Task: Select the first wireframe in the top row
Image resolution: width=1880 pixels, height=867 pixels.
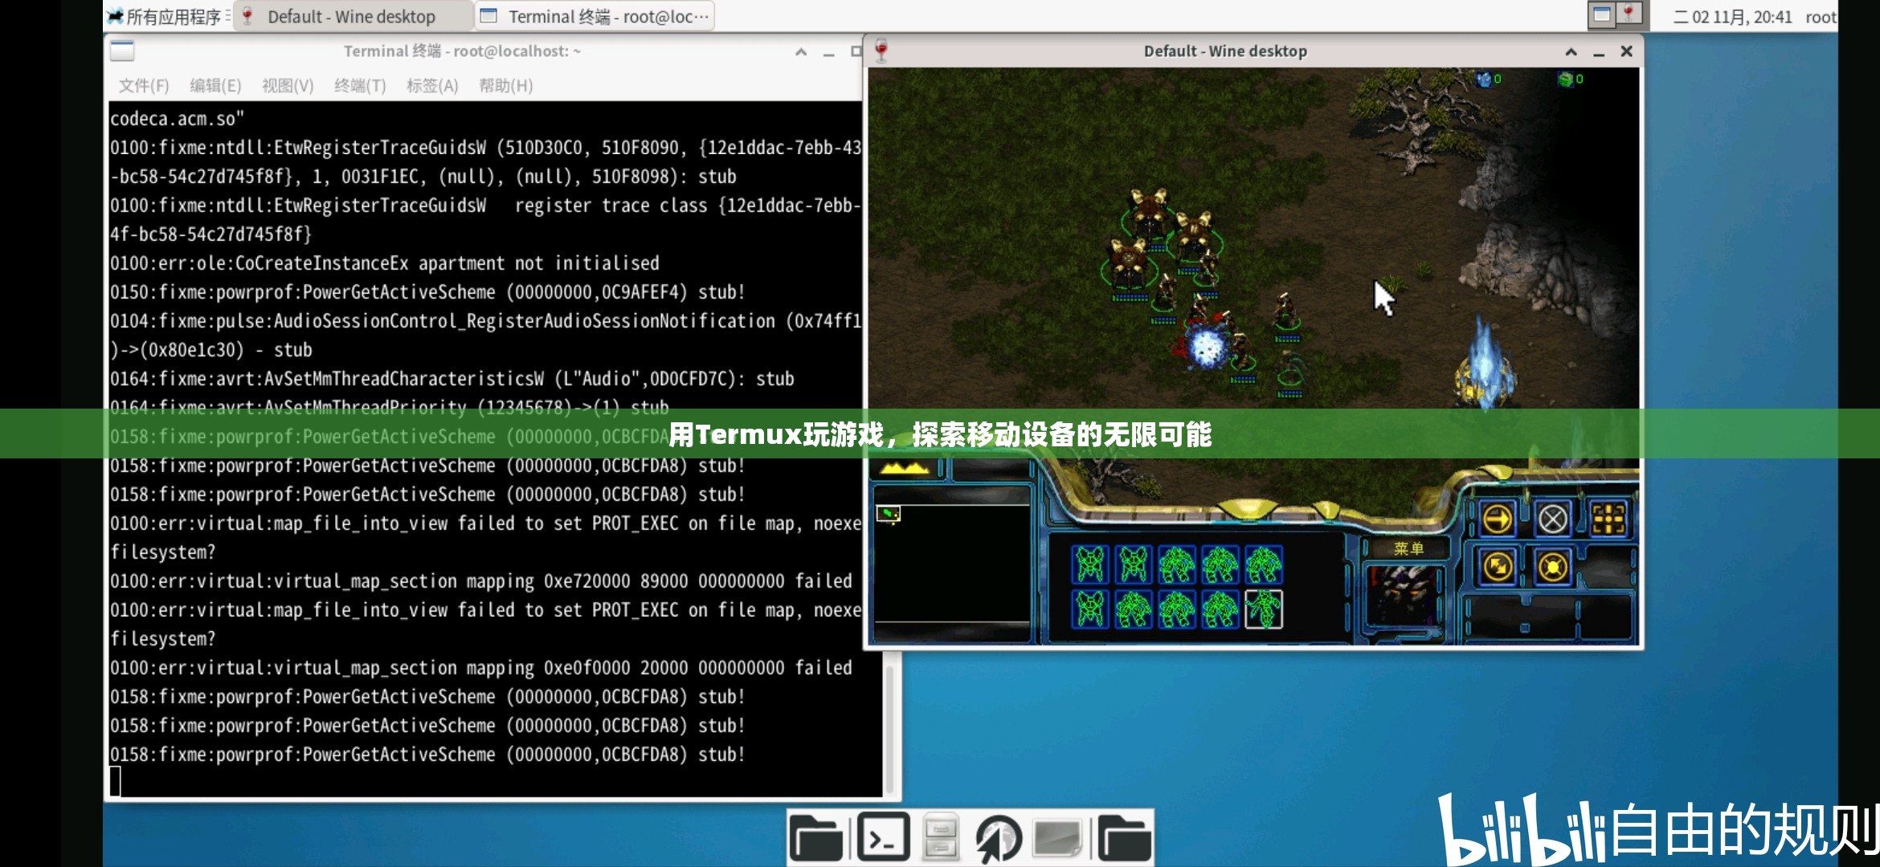Action: tap(1089, 564)
